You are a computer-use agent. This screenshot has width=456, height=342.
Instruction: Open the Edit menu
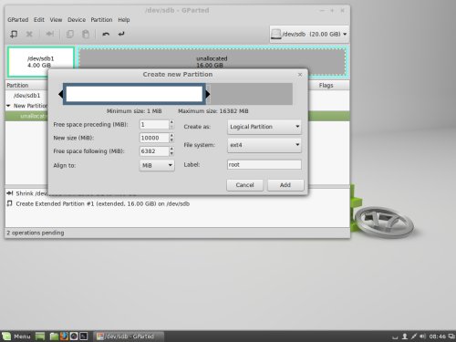39,20
